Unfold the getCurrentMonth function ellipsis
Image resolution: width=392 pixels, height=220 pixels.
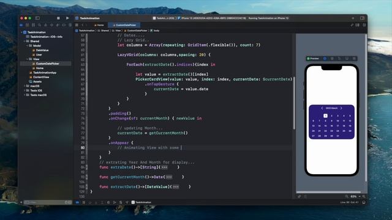coord(169,177)
